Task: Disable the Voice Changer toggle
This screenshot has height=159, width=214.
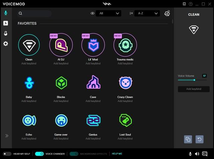Action: tap(39, 154)
